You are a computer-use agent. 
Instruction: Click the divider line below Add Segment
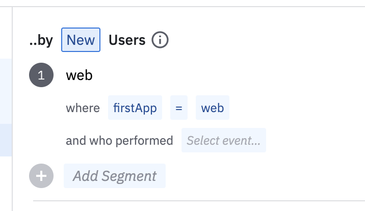199,201
